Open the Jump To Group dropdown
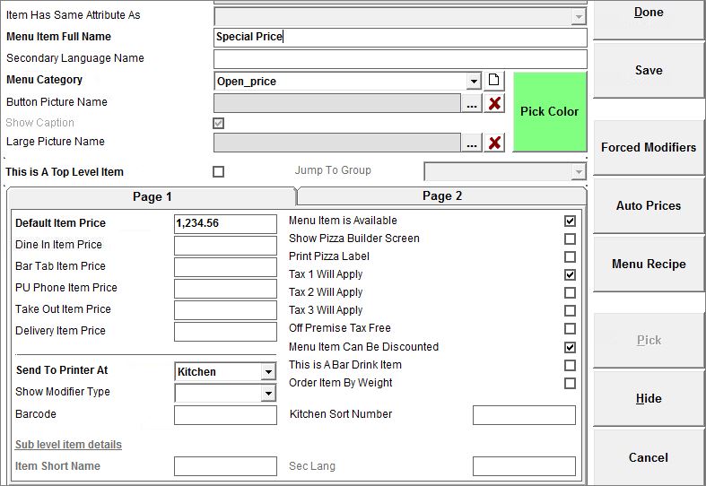The image size is (706, 486). pyautogui.click(x=578, y=171)
